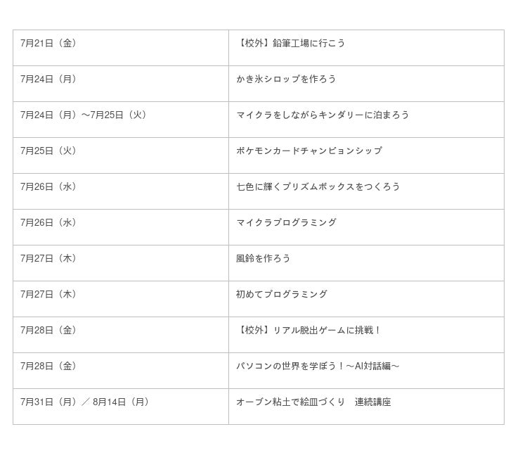
Task: Click the パソコンの世界を学ぼう！～AI対話編～ event text
Action: tap(318, 366)
